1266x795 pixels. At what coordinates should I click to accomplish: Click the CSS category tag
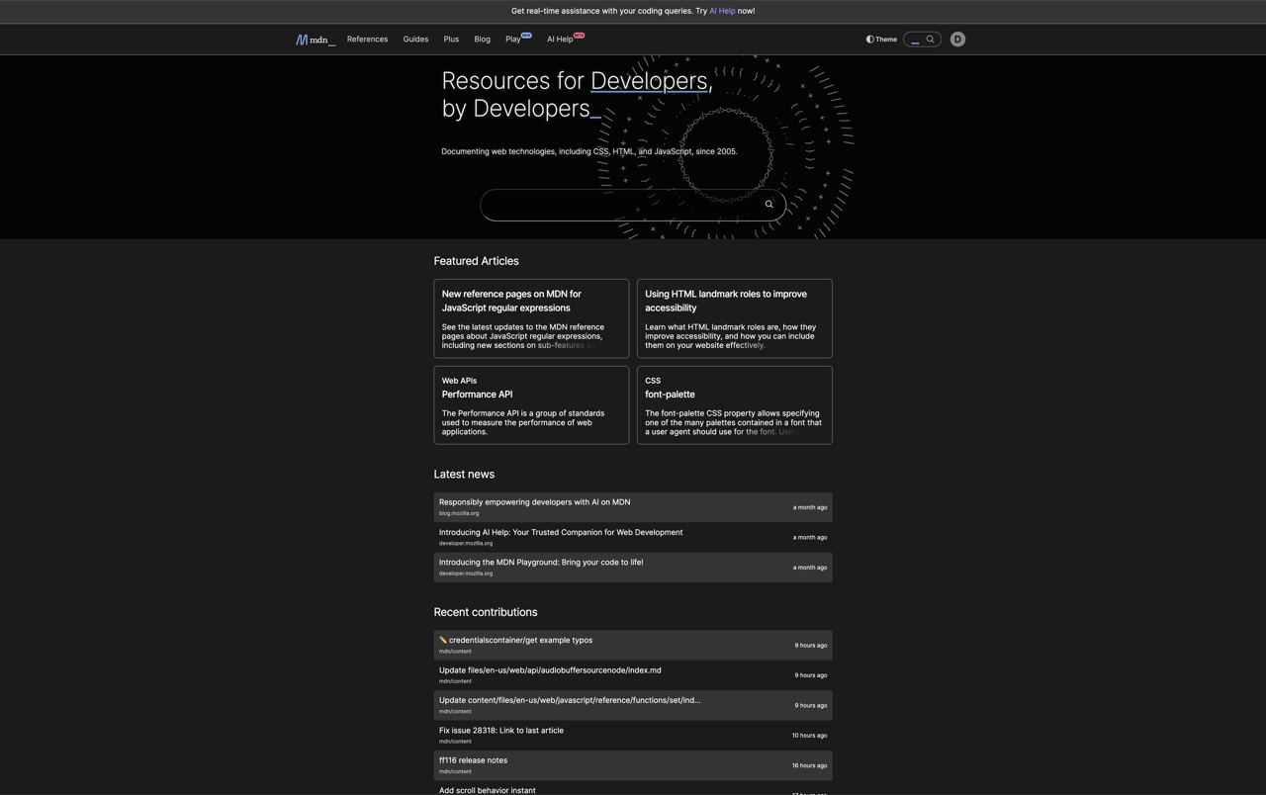coord(653,381)
